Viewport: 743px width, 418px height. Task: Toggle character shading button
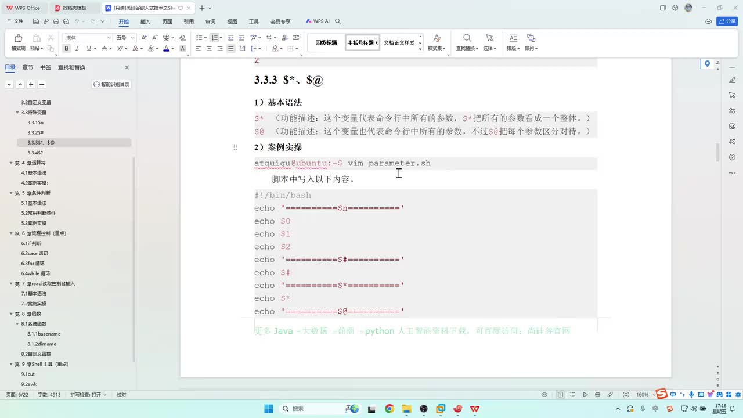182,49
